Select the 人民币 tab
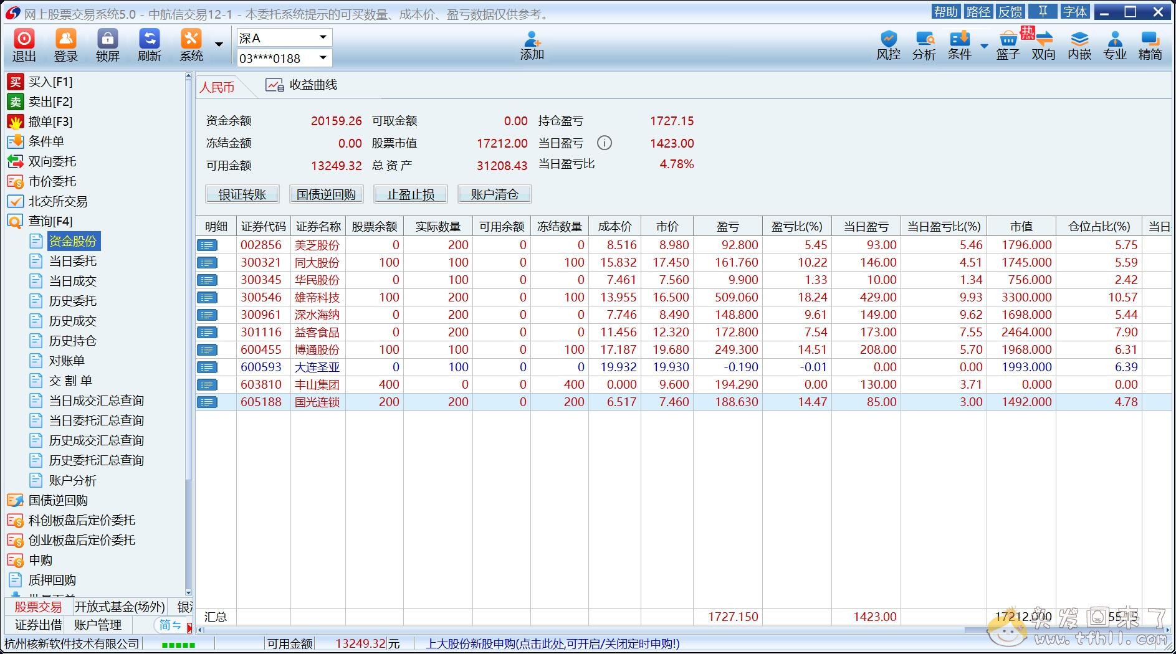Screen dimensions: 1176x654 (x=217, y=87)
